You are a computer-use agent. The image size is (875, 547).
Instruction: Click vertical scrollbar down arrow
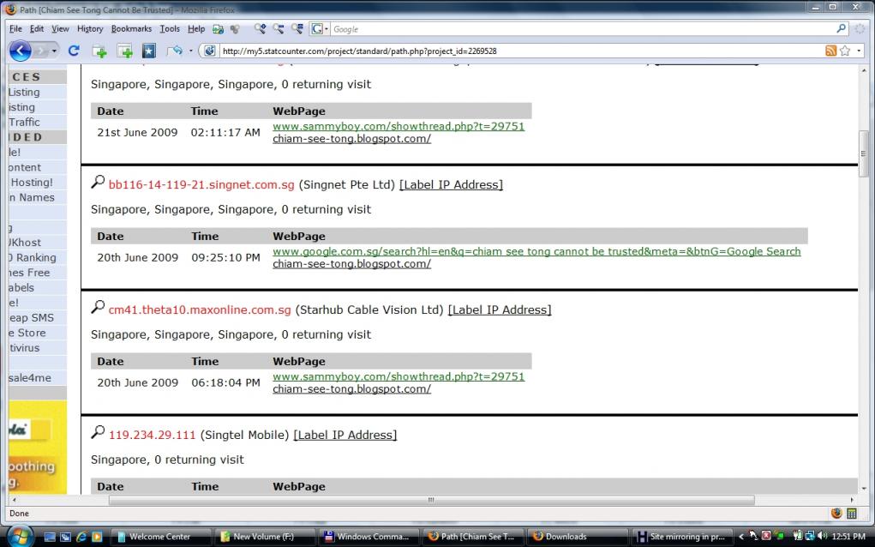point(864,489)
